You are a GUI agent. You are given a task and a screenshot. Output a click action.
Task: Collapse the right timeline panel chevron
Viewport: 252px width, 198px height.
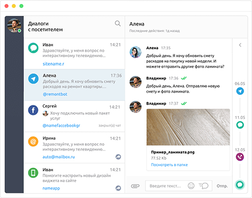[240, 45]
